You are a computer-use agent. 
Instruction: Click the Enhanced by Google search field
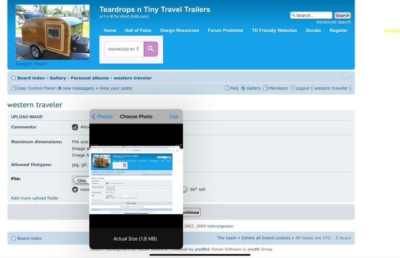pyautogui.click(x=124, y=49)
